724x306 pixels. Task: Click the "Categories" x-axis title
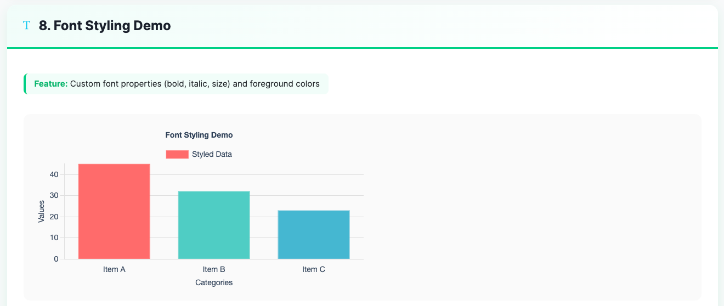click(x=214, y=282)
